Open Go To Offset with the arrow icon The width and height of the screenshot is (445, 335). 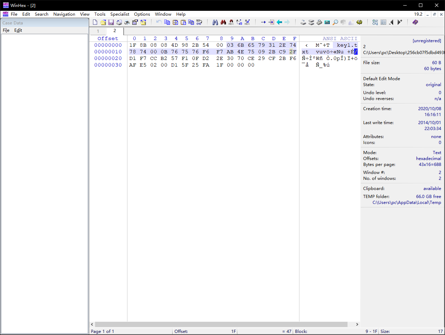tap(263, 22)
